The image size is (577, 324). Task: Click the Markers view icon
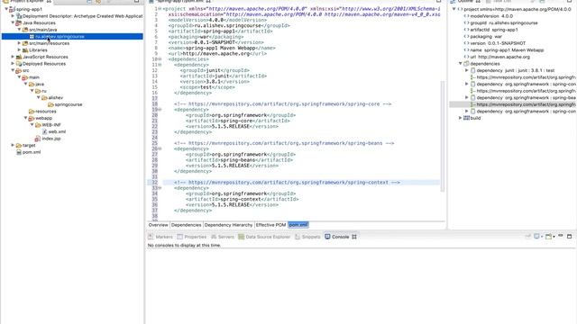(151, 237)
